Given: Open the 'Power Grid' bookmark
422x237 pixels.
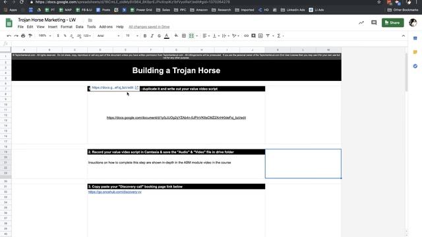Looking at the screenshot, I should (141, 10).
